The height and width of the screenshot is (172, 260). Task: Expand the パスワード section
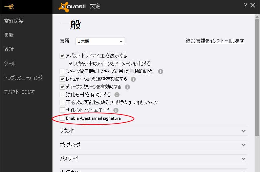[x=153, y=159]
